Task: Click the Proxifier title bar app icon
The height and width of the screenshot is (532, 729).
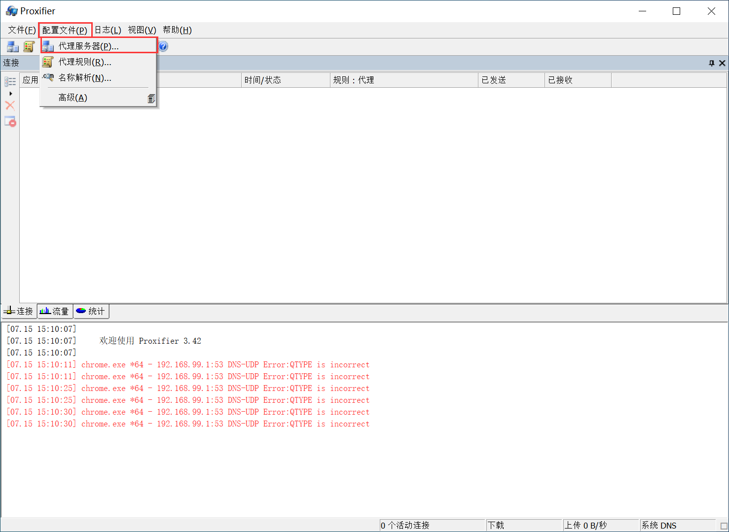Action: click(x=12, y=11)
